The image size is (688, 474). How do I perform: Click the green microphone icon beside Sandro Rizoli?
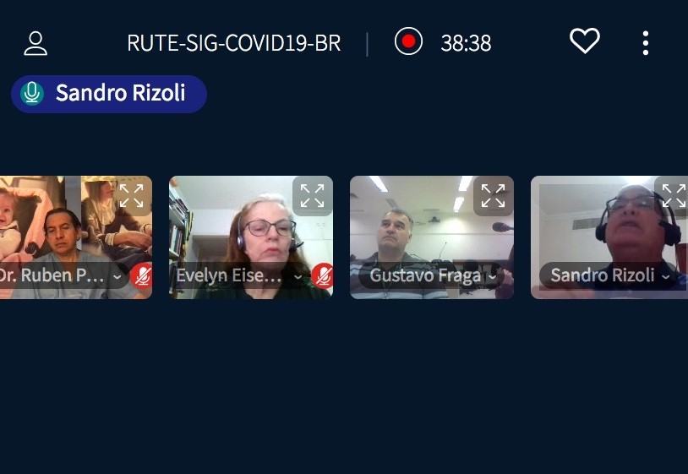click(x=32, y=94)
